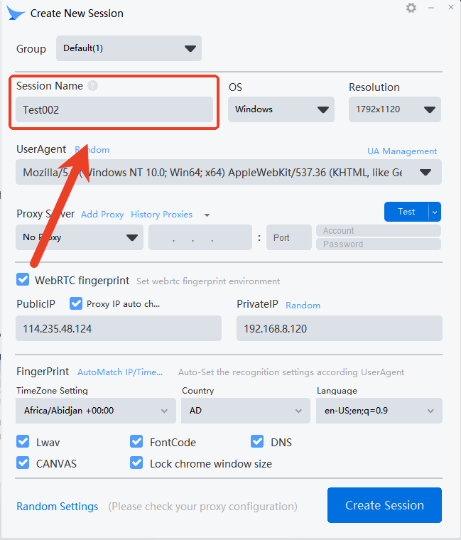The height and width of the screenshot is (540, 461).
Task: Click the Add Proxy link
Action: [102, 215]
